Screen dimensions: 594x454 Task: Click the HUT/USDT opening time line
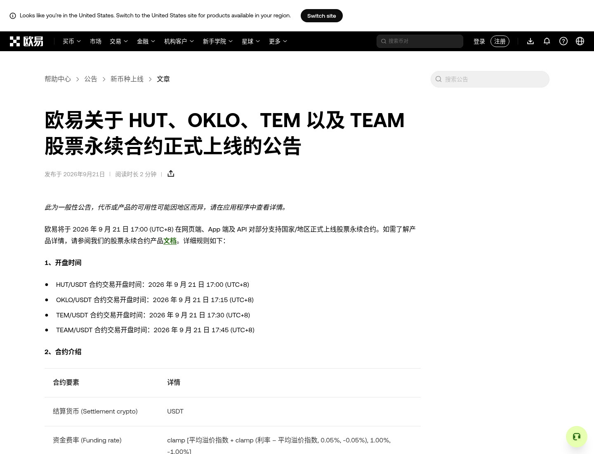(x=153, y=284)
